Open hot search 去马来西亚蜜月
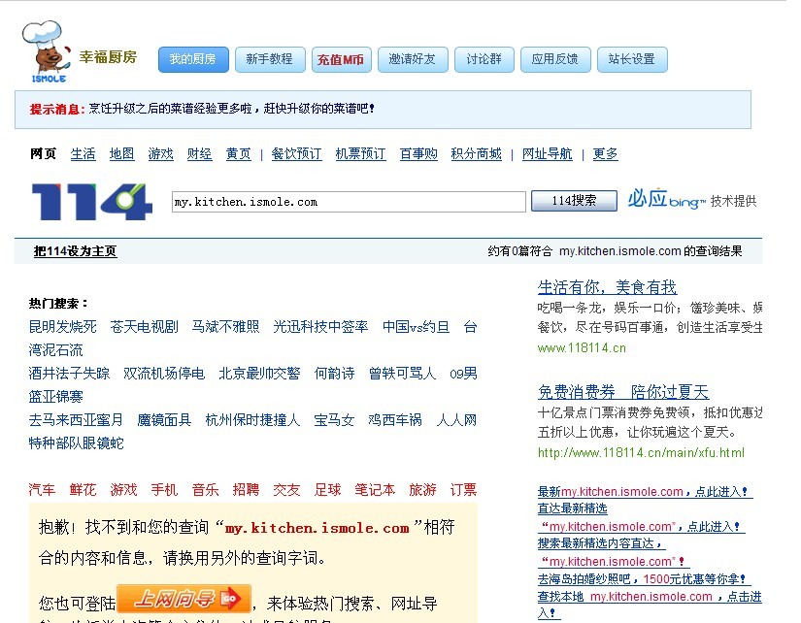This screenshot has height=623, width=801. pyautogui.click(x=76, y=420)
